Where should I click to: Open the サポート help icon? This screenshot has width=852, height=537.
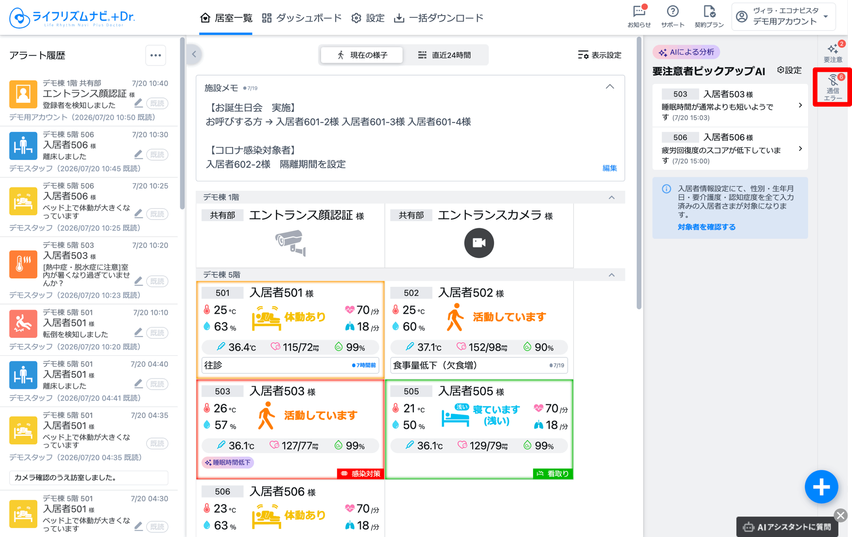point(672,16)
